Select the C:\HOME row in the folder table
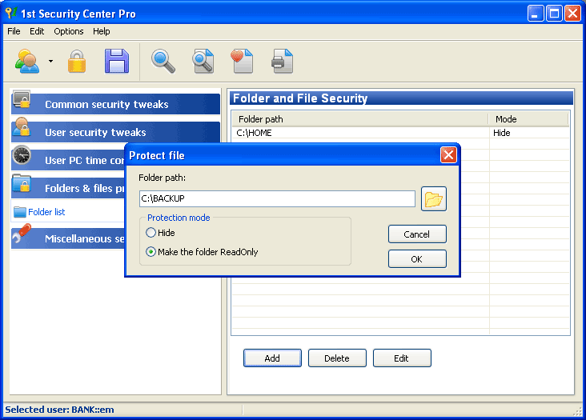This screenshot has width=586, height=420. (400, 133)
